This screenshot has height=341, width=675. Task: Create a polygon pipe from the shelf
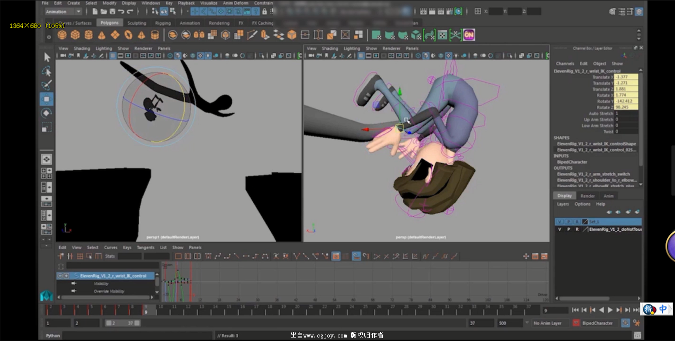(x=155, y=35)
